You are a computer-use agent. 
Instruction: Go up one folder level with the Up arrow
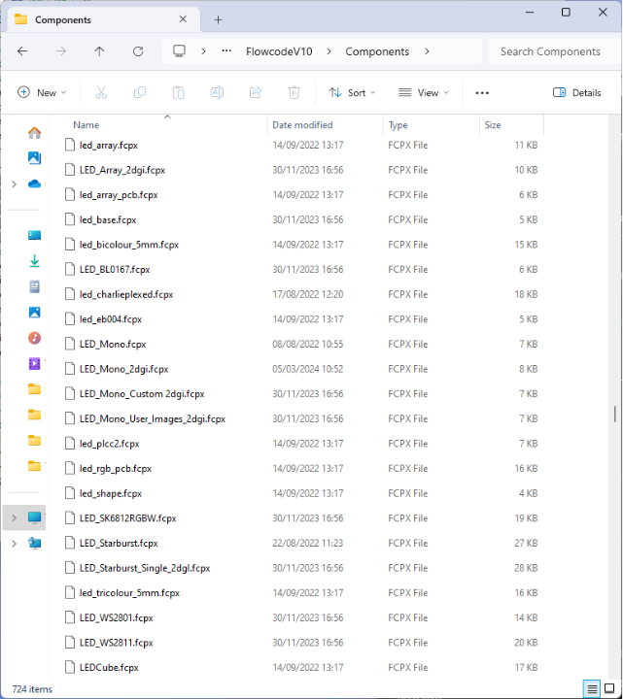99,51
